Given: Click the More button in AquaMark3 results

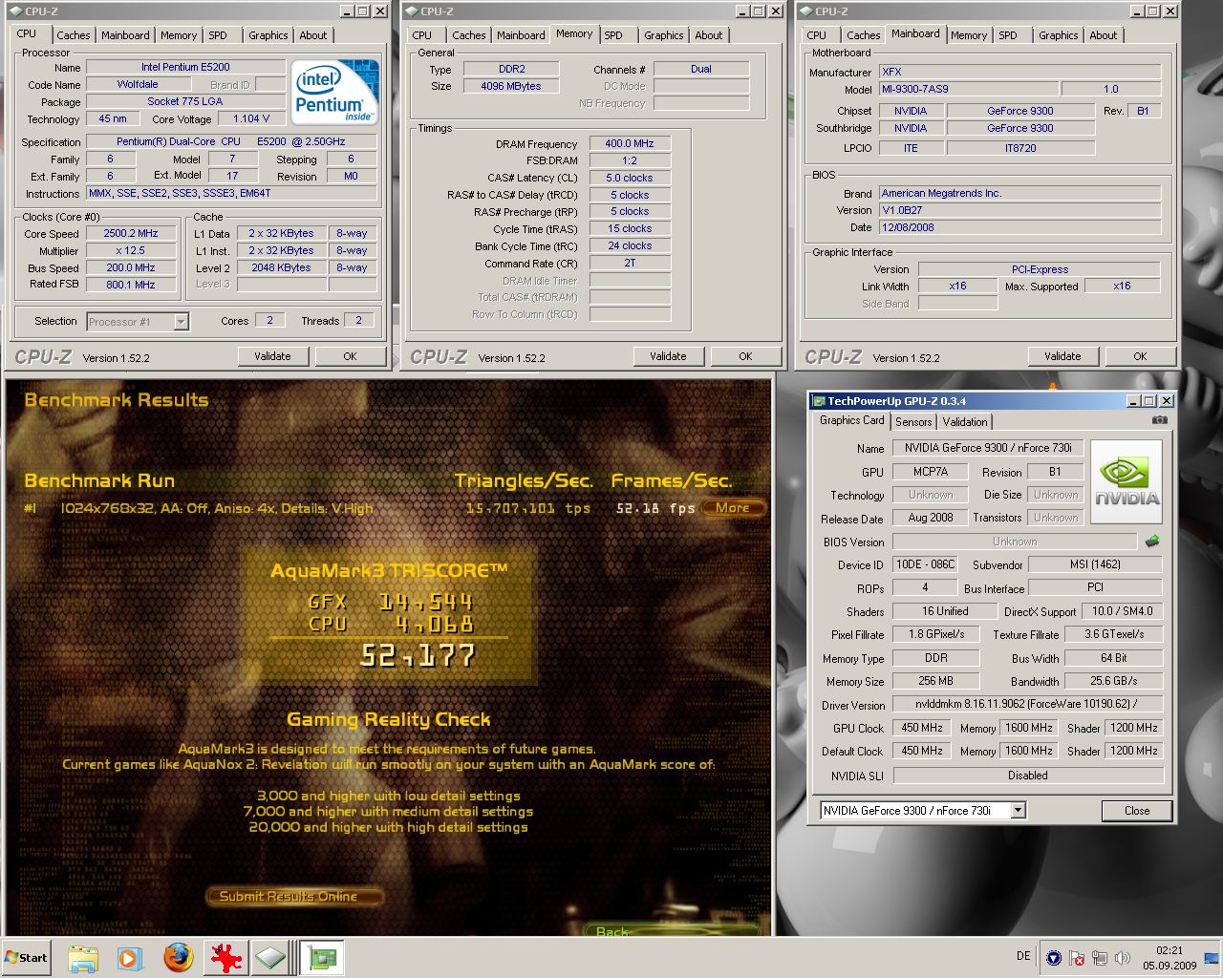Looking at the screenshot, I should pyautogui.click(x=733, y=508).
